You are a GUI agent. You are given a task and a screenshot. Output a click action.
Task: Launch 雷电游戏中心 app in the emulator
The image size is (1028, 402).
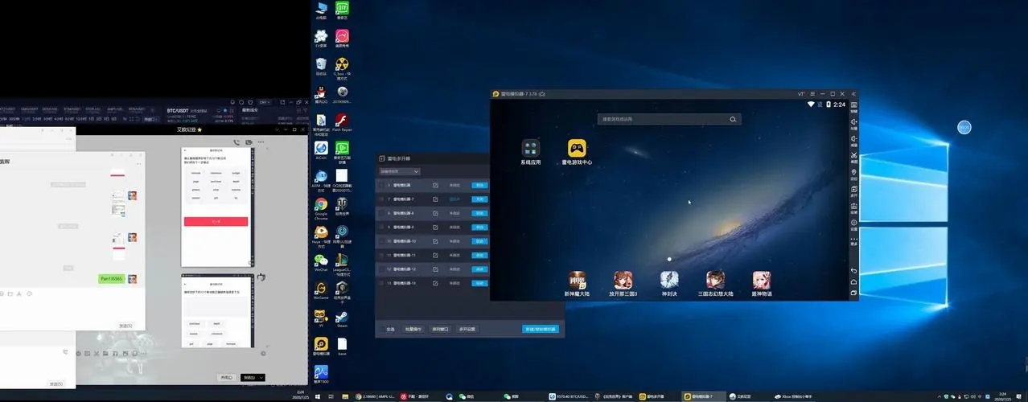(x=577, y=149)
